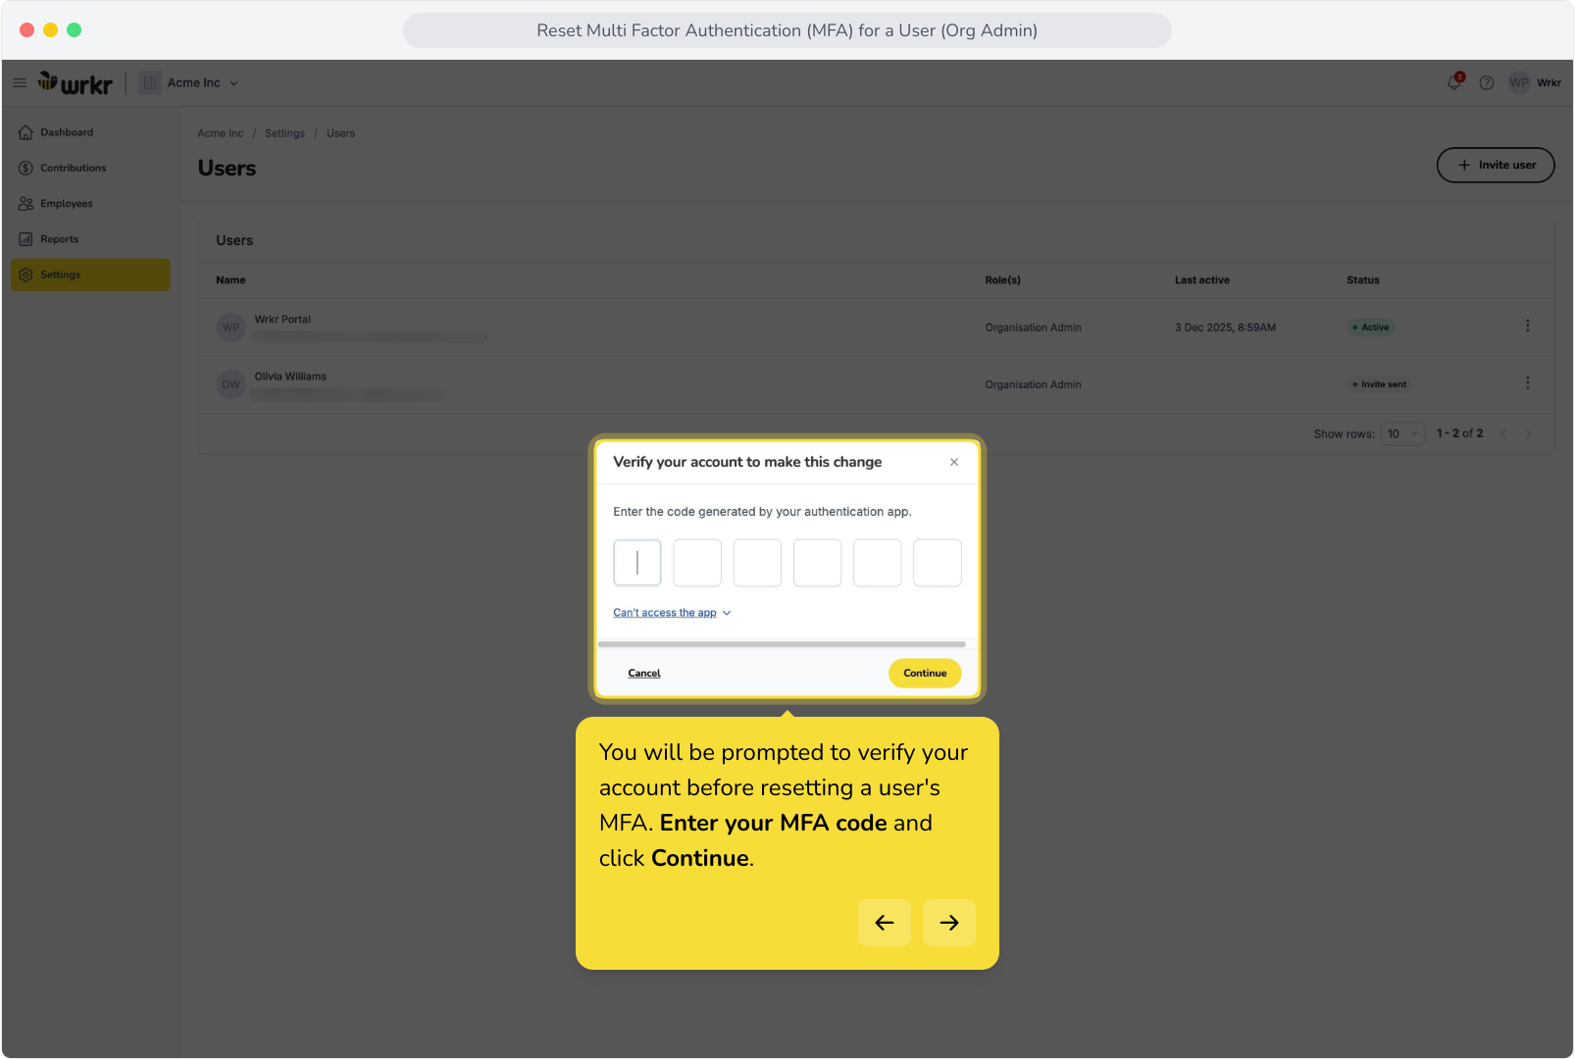Go to previous tutorial step arrow
Viewport: 1575px width, 1059px height.
(x=885, y=923)
